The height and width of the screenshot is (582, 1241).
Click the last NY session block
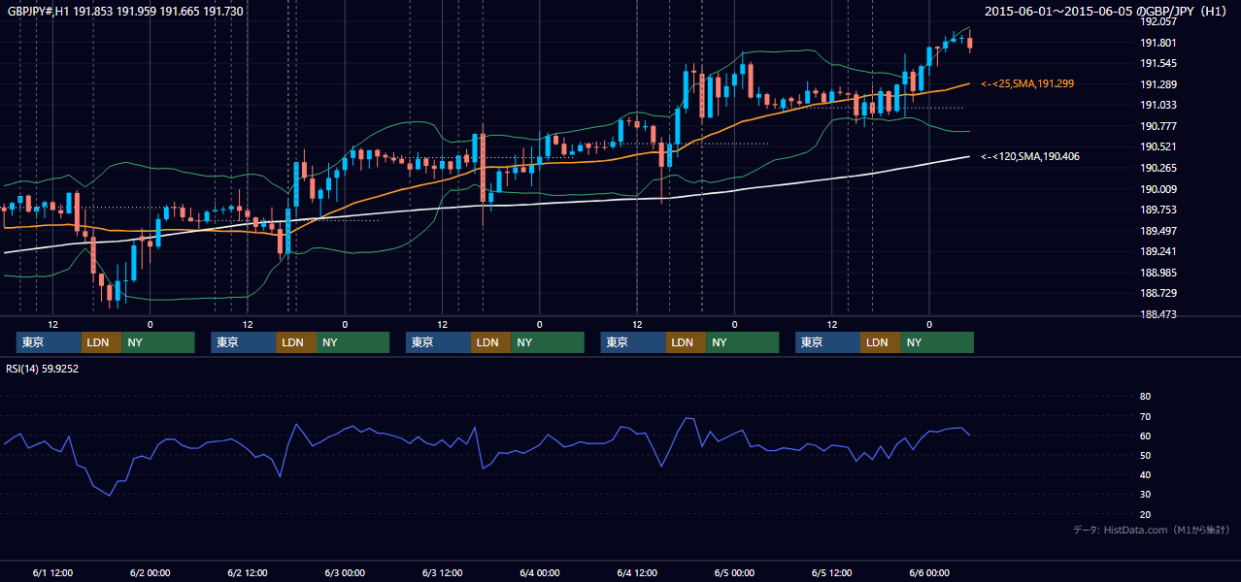tap(937, 342)
